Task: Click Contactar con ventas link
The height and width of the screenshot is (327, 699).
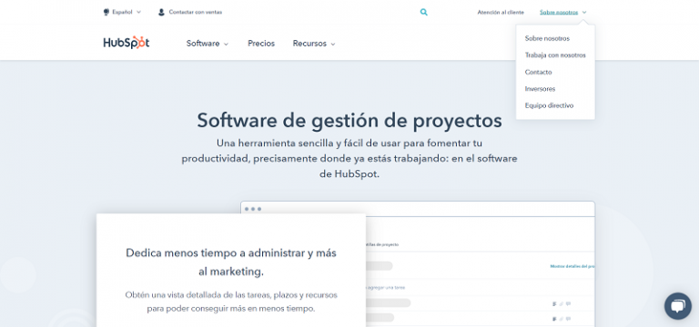Action: pos(196,12)
